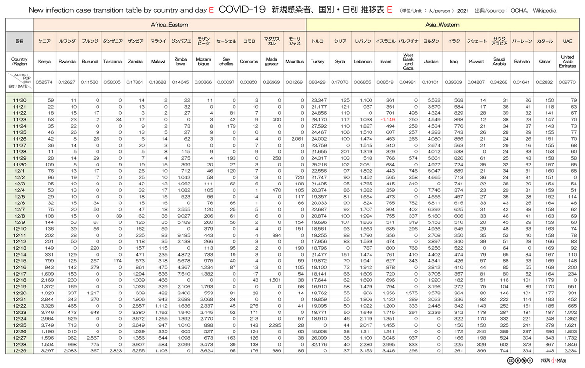Screen dimensions: 585x368
Task: Click UAE population value "0.09770"
Action: 568,82
